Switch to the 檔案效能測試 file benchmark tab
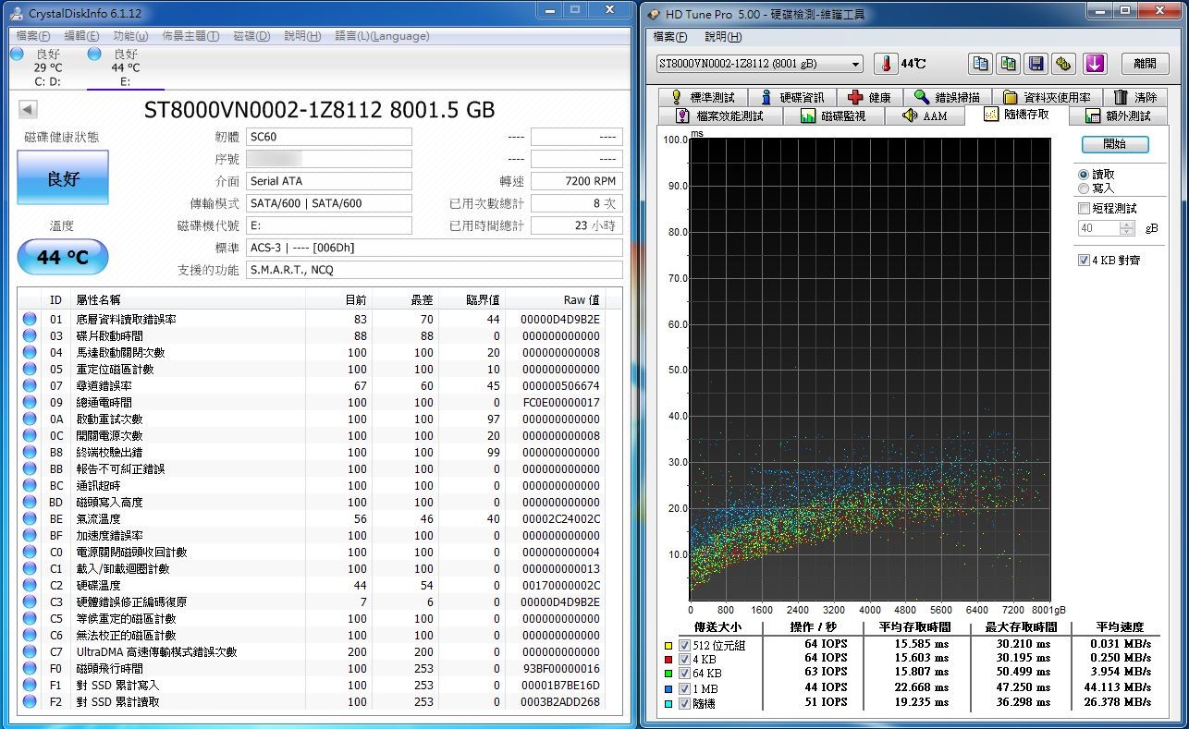Screen dimensions: 1189x729 [x=720, y=115]
